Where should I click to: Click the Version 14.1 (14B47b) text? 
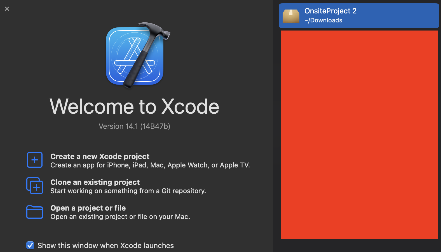[134, 126]
